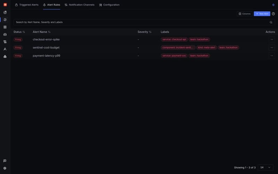The width and height of the screenshot is (278, 174).
Task: Sort by Status column arrows
Action: coord(24,32)
